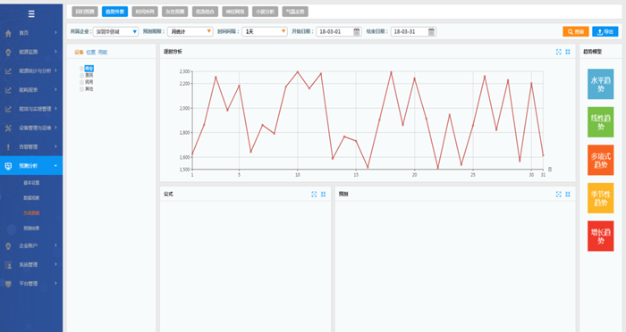Viewport: 626px width, 332px height.
Task: Select the 季节性趋势 model tile
Action: [600, 198]
